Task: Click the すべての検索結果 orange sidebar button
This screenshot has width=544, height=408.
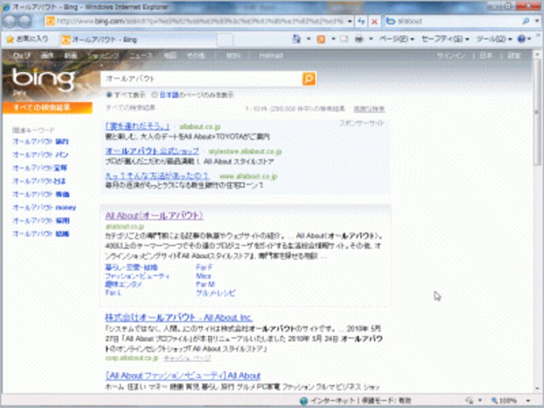Action: (x=47, y=107)
